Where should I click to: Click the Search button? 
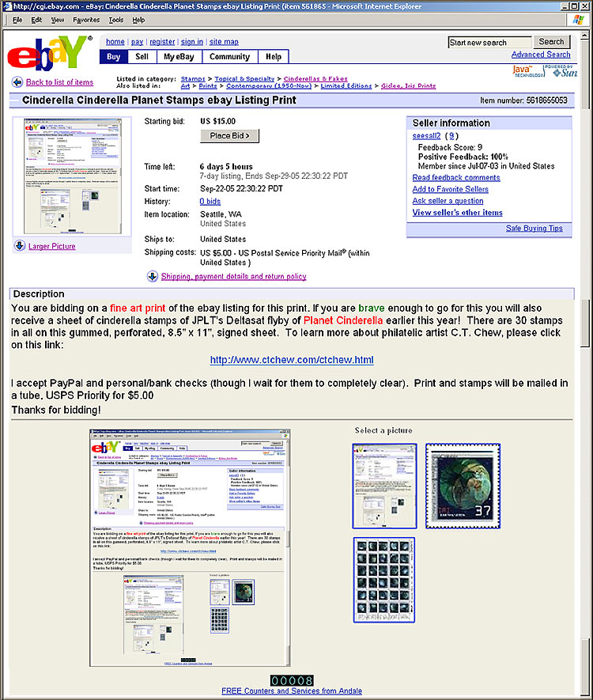point(552,42)
